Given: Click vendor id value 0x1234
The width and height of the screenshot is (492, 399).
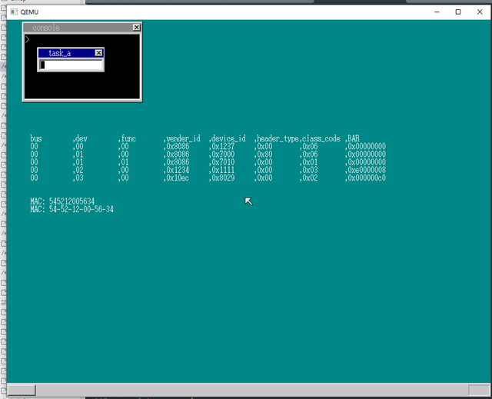Looking at the screenshot, I should pyautogui.click(x=177, y=170).
